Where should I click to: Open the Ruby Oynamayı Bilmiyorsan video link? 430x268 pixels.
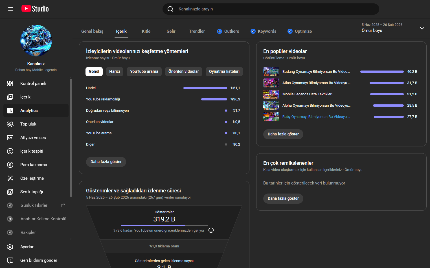click(x=316, y=117)
